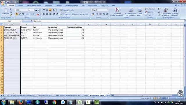
Task: Open the Нарушена 1-я НФ sheet tab
Action: coord(44,95)
